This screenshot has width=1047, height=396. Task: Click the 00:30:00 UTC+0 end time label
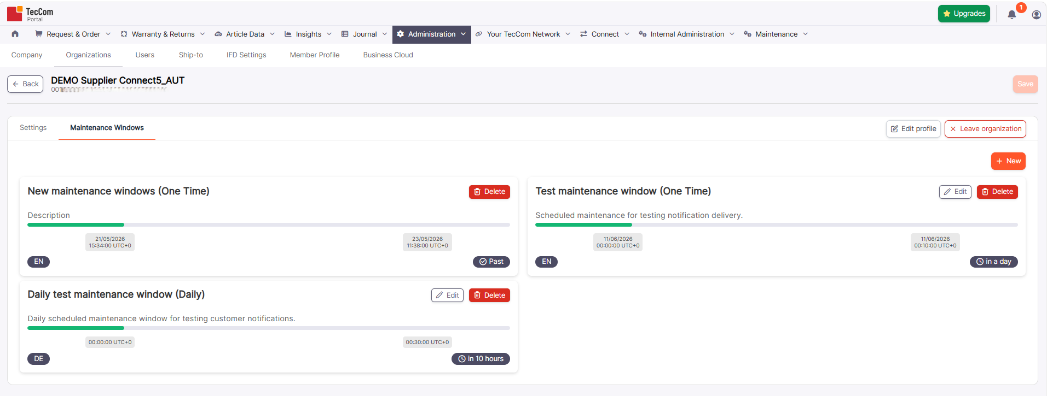(427, 342)
